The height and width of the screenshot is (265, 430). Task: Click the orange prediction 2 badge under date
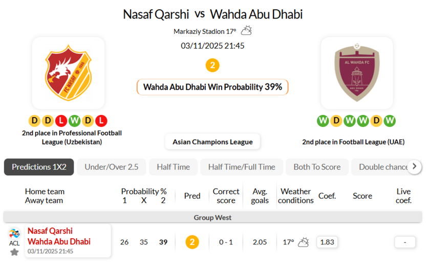tap(212, 66)
